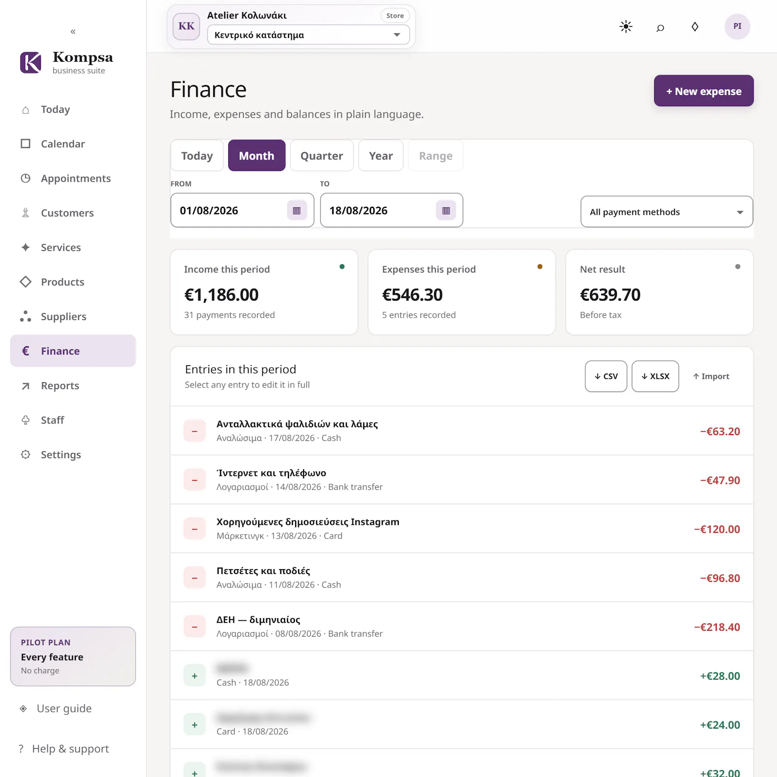
Task: Select the Month period tab
Action: tap(256, 155)
